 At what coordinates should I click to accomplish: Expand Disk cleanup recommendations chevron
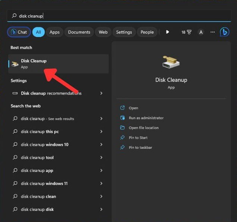pos(101,93)
